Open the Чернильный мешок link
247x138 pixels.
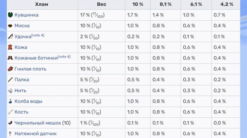pyautogui.click(x=38, y=123)
